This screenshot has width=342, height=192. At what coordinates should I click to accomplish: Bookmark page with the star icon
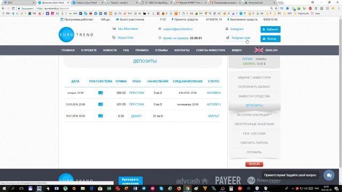point(276,9)
